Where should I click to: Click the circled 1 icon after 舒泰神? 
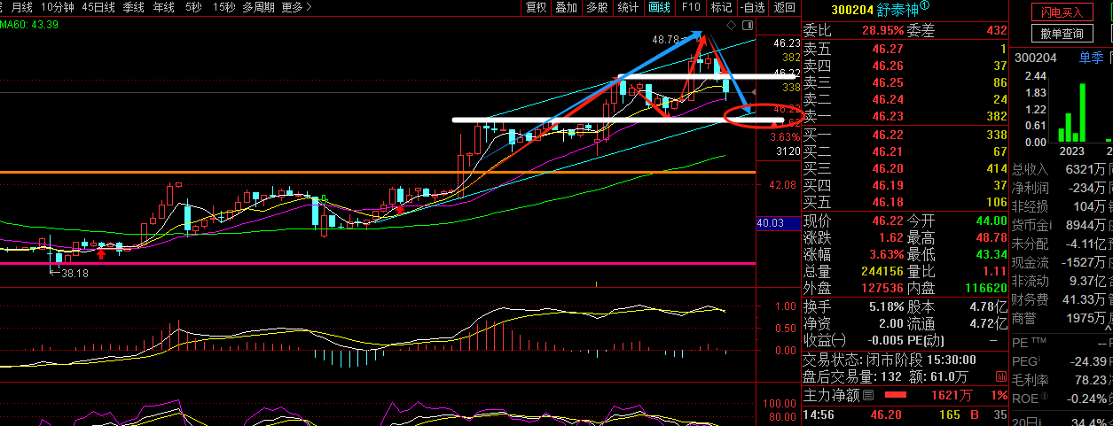[925, 6]
